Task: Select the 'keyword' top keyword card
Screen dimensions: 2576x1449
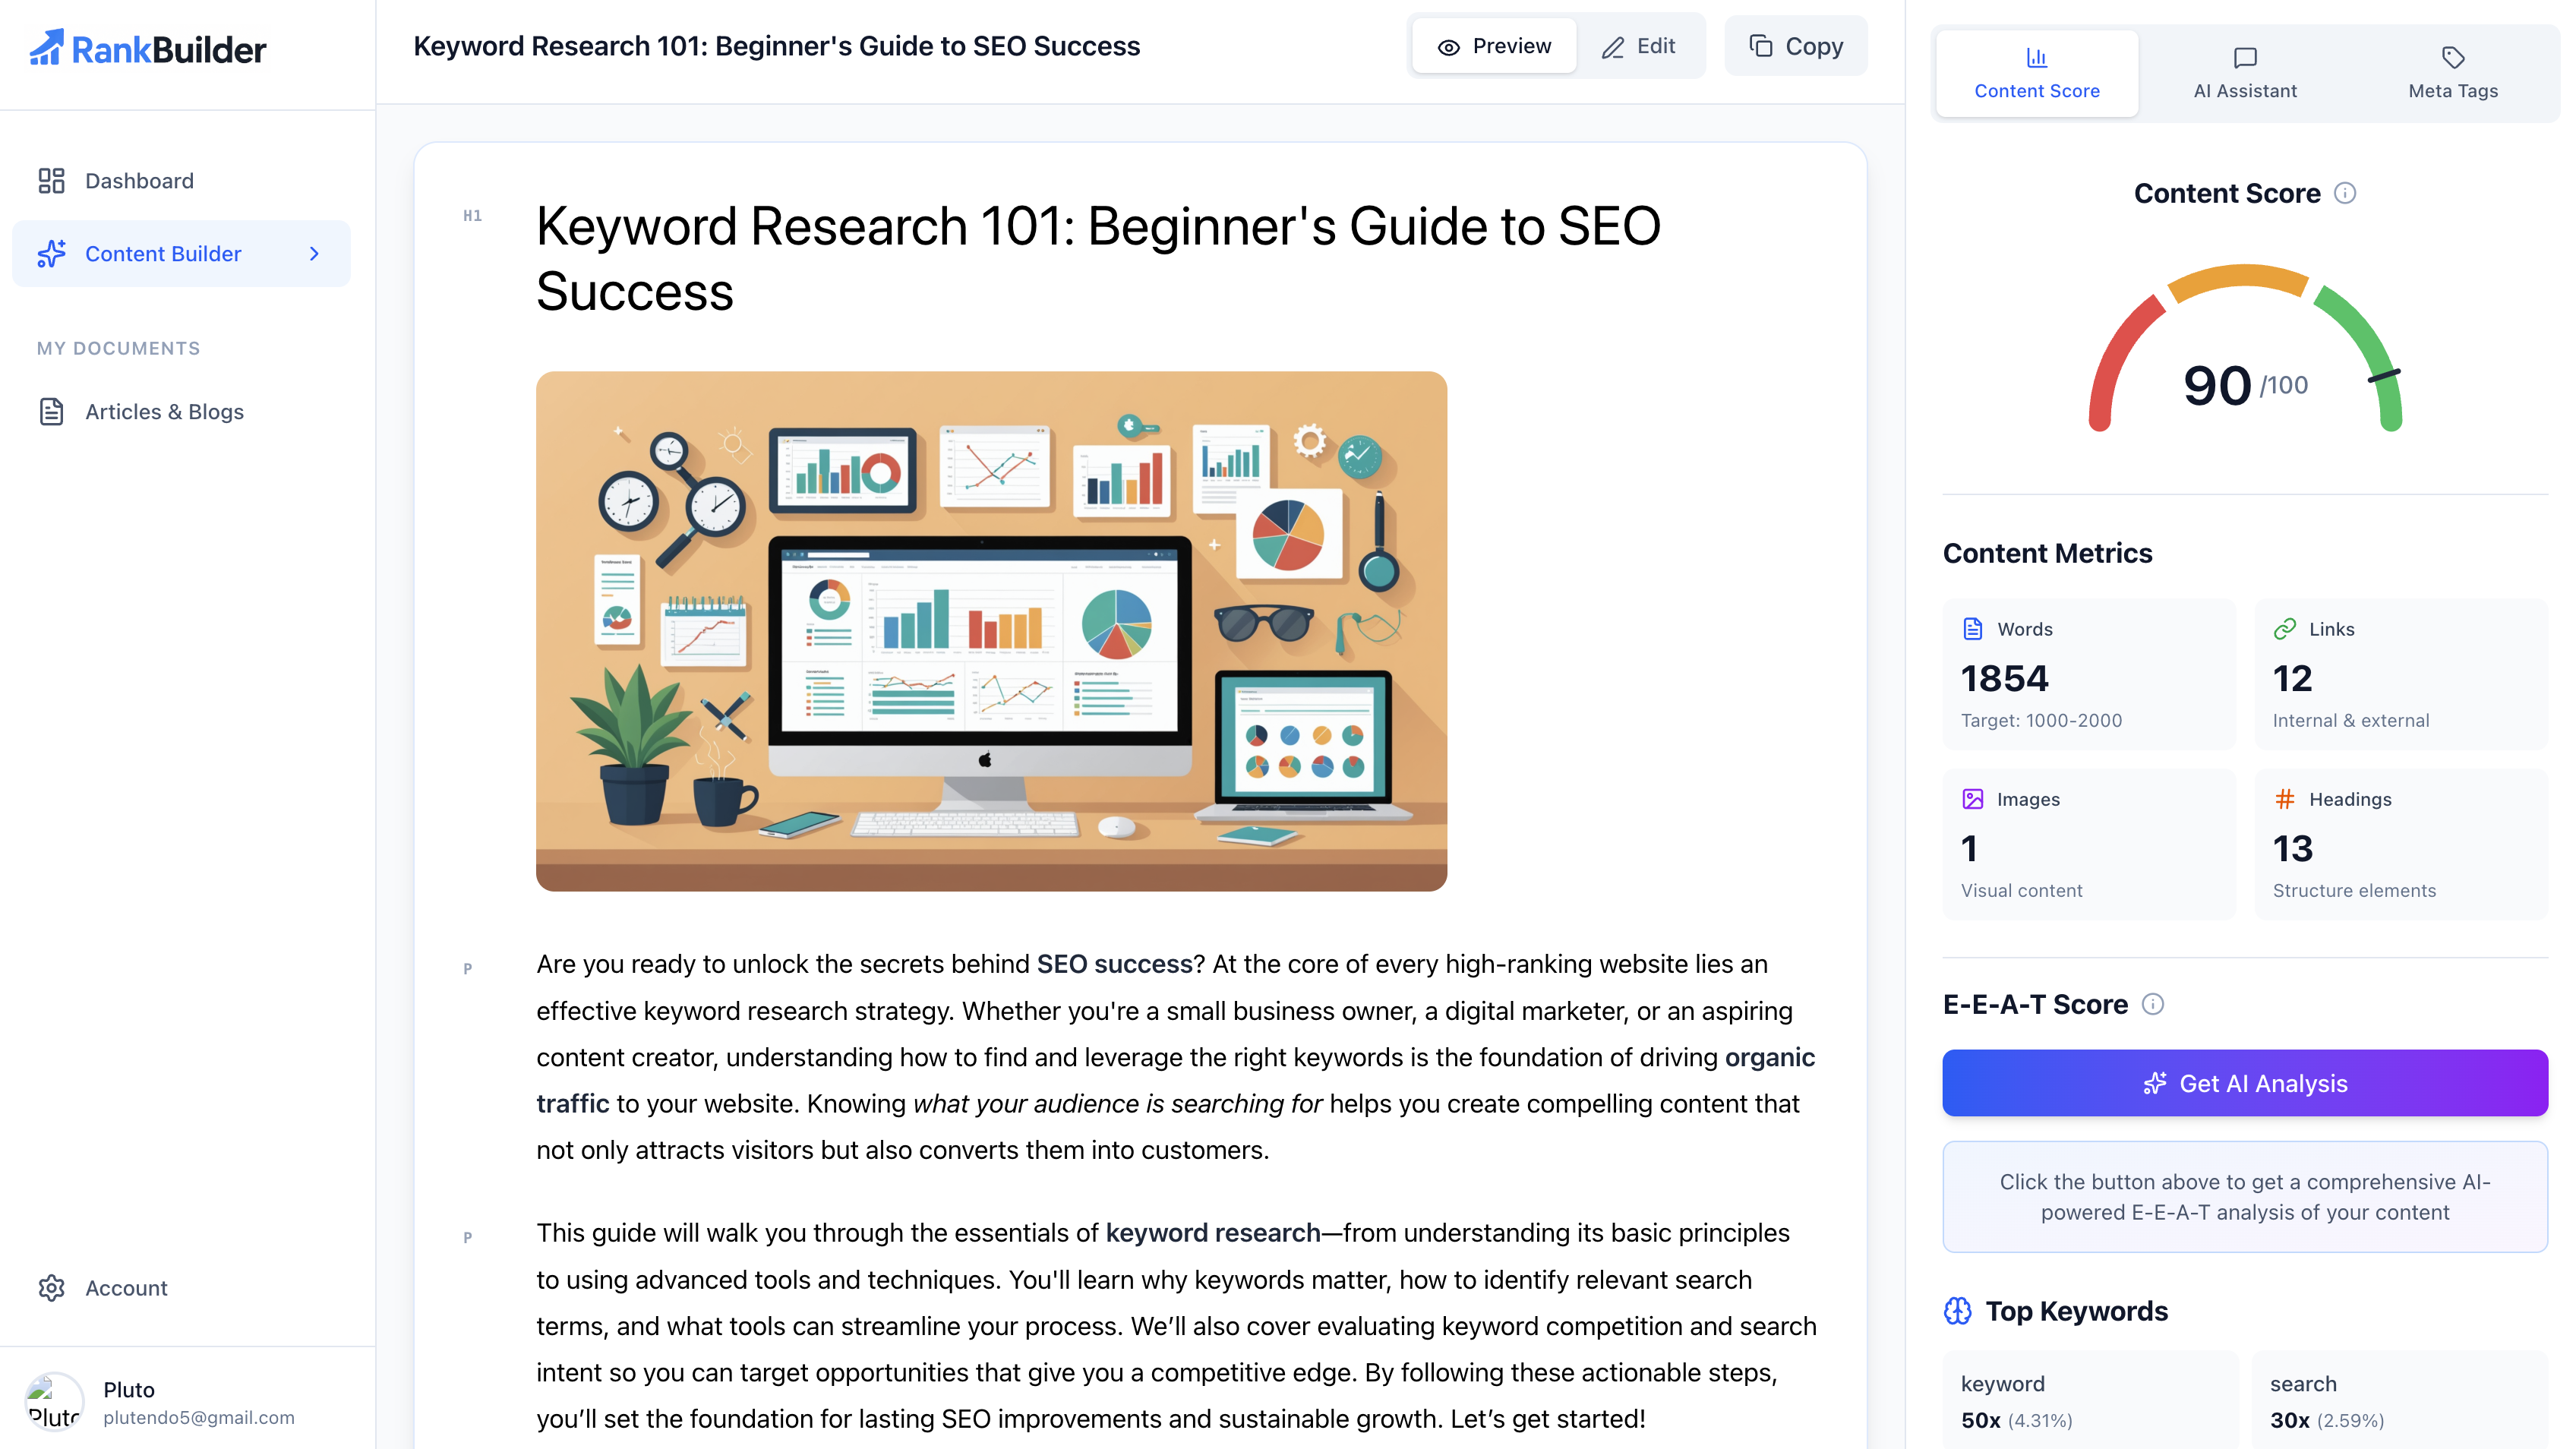Action: coord(2089,1400)
